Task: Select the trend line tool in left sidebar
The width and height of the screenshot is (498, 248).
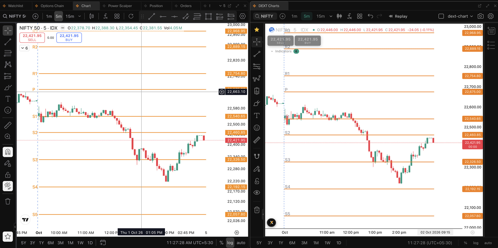Action: (8, 42)
